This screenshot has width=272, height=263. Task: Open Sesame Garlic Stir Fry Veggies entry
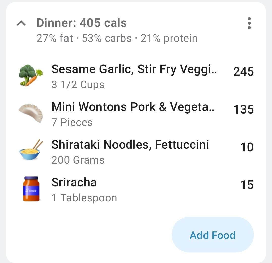click(134, 69)
